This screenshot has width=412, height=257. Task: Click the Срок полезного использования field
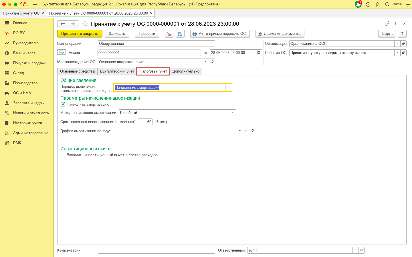point(145,122)
